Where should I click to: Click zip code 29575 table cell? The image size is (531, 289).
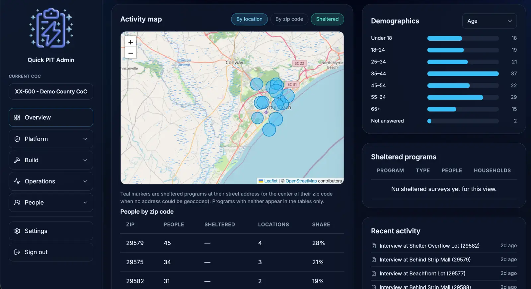pyautogui.click(x=135, y=262)
